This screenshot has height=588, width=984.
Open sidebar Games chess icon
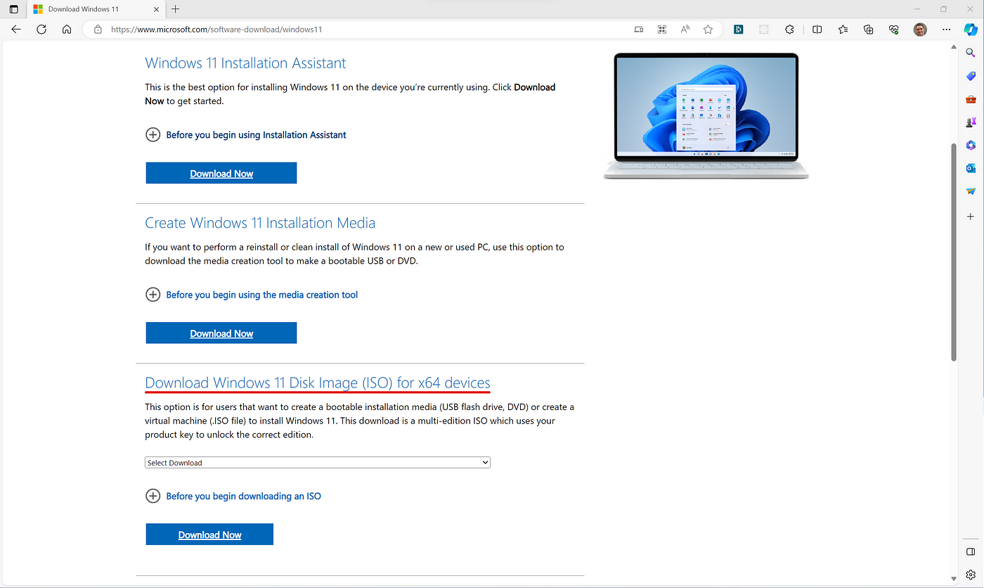click(971, 122)
